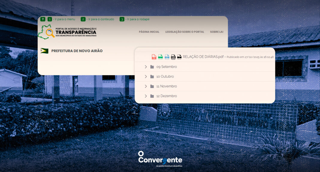Download the red PDF file icon

[x=154, y=57]
